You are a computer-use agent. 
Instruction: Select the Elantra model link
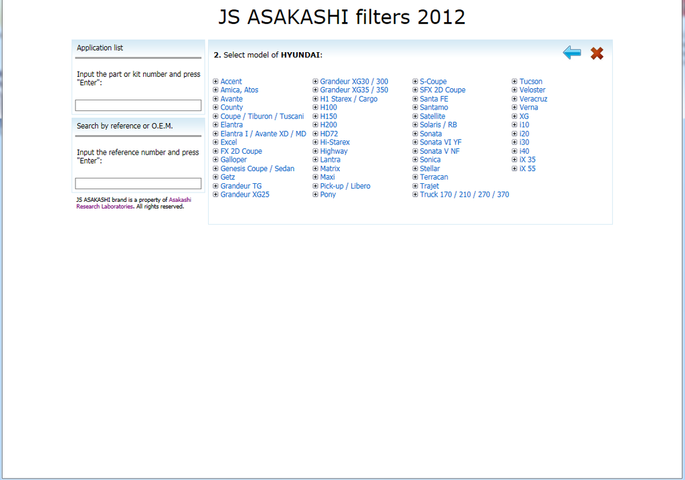point(231,125)
